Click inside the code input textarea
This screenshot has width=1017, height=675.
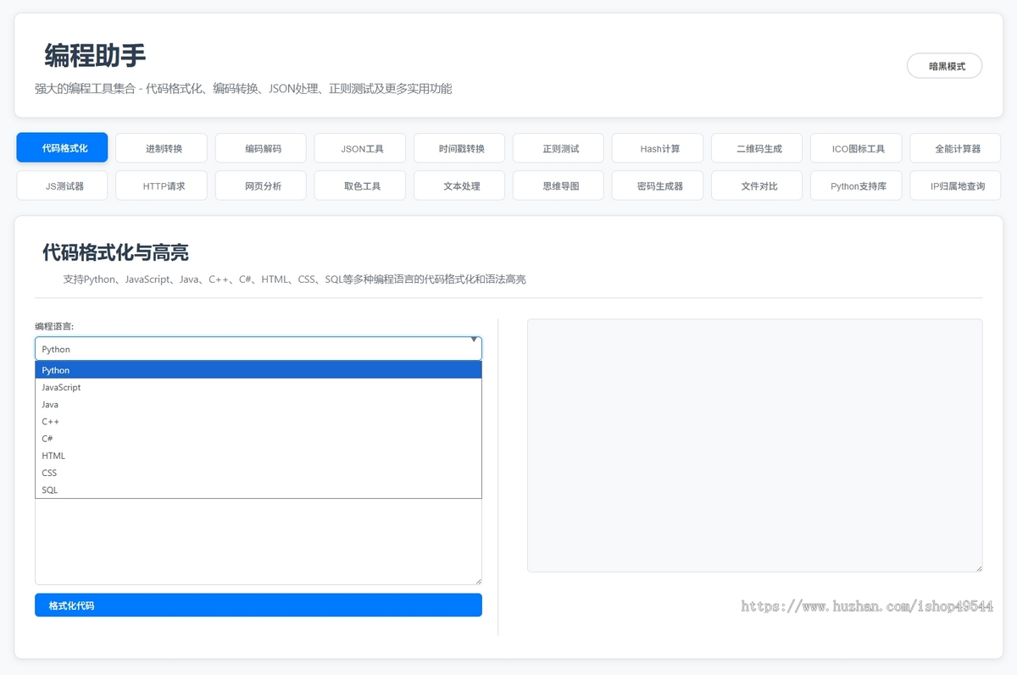(x=258, y=542)
